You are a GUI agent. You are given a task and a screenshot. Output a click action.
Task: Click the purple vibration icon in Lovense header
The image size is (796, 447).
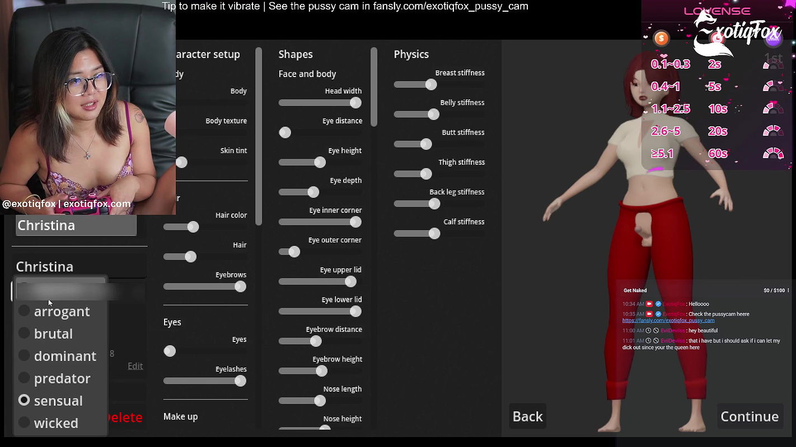(x=773, y=38)
